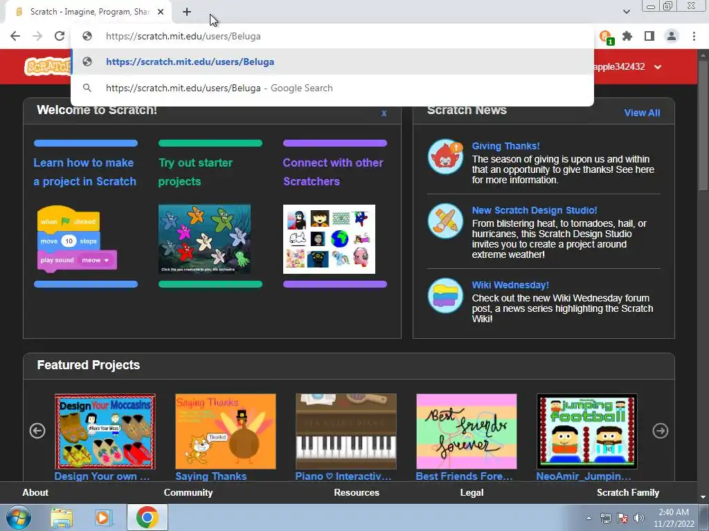Screen dimensions: 709x531
Task: Close the Welcome to Scratch panel
Action: (384, 113)
